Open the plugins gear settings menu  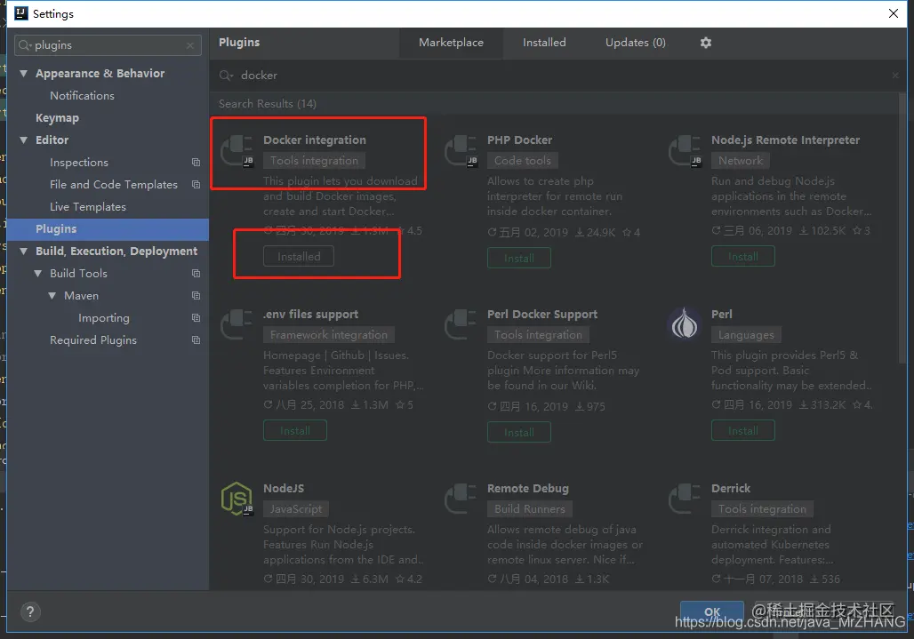click(705, 43)
